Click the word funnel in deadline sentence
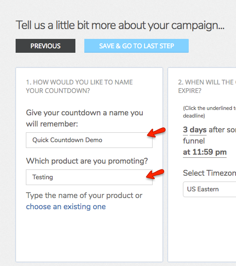The width and height of the screenshot is (236, 266). [x=194, y=141]
